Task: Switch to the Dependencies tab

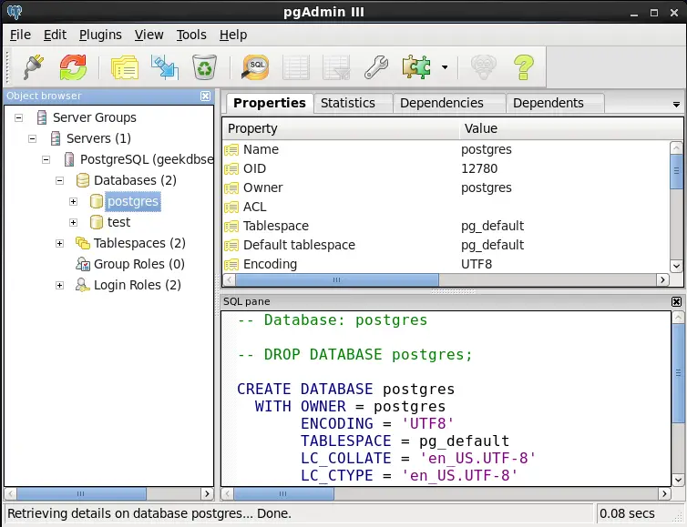Action: tap(449, 103)
